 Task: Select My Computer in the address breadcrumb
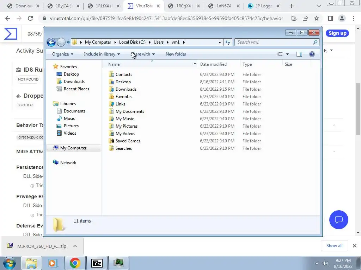[98, 42]
